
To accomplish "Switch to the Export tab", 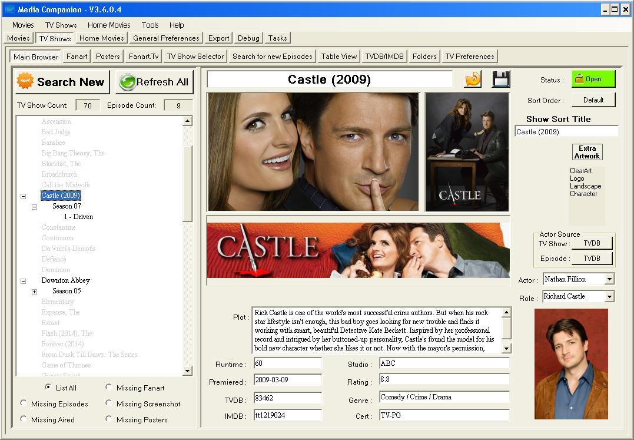I will [x=219, y=38].
